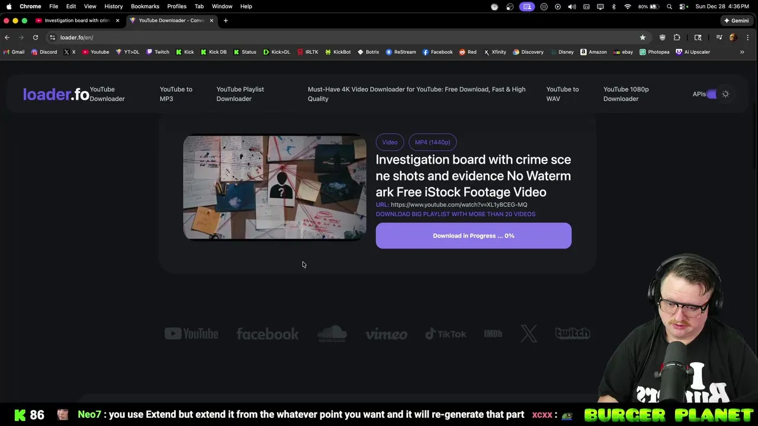Open the Chrome three-dot menu
The height and width of the screenshot is (426, 758).
[748, 37]
